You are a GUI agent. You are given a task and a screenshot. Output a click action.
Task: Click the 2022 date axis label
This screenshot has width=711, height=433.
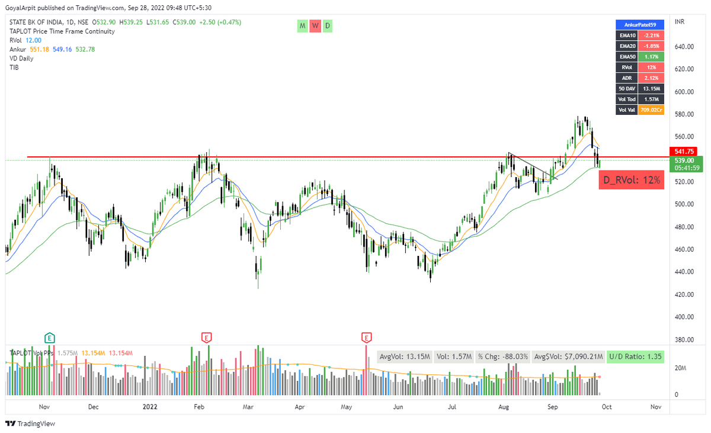pyautogui.click(x=150, y=407)
